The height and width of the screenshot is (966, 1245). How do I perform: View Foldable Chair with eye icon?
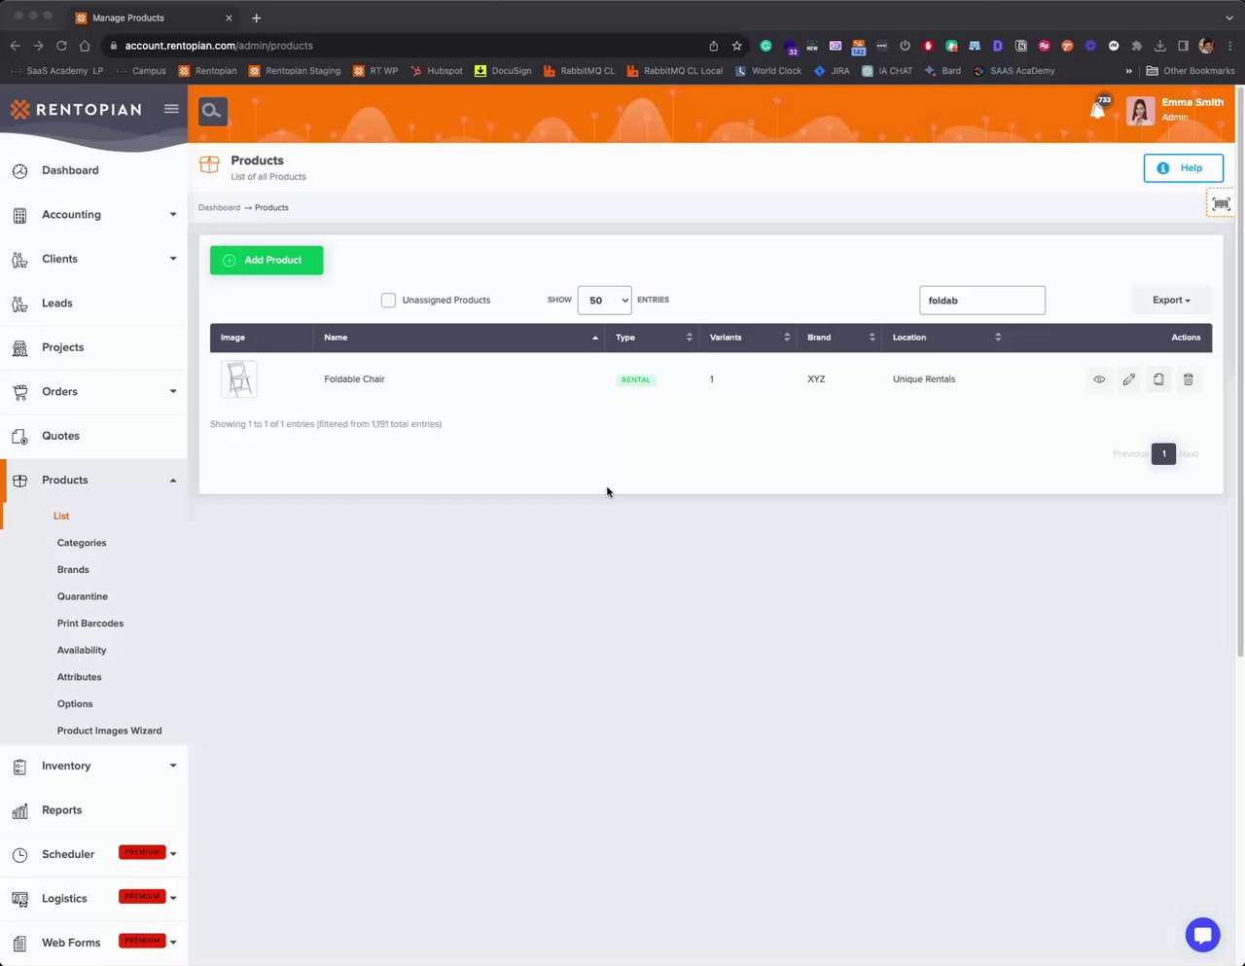[1099, 379]
